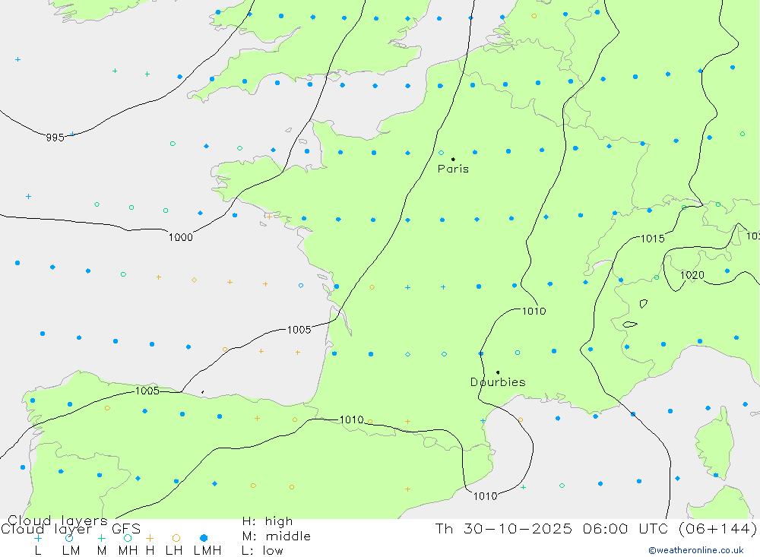
Task: Click the black city marker dot for Dourbies
Action: coord(498,372)
